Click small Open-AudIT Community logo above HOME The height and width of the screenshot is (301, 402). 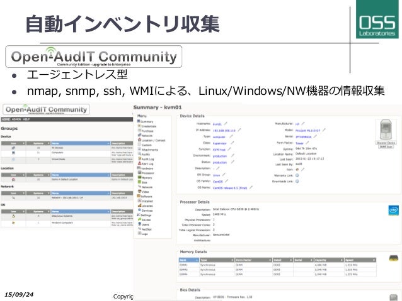point(46,109)
